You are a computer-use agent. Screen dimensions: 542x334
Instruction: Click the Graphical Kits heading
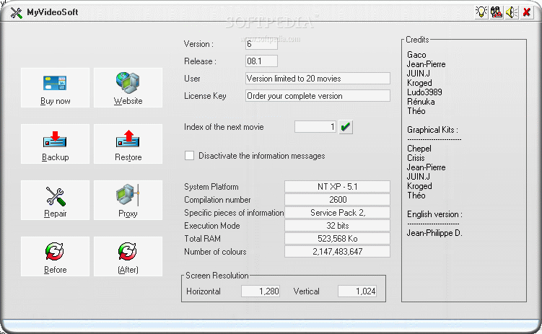(x=432, y=130)
